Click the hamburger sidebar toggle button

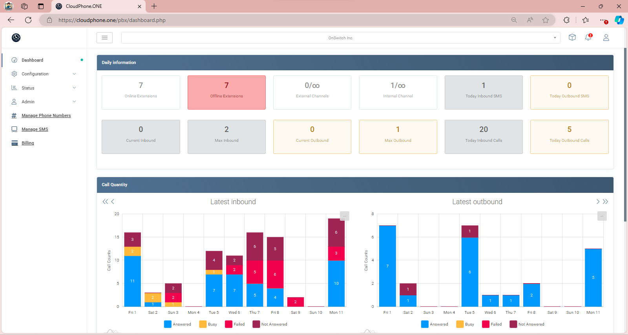point(104,38)
